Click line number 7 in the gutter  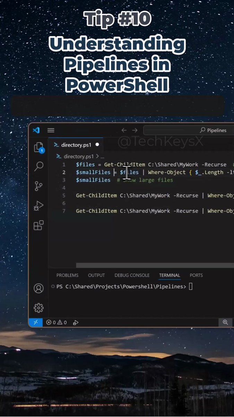point(63,211)
